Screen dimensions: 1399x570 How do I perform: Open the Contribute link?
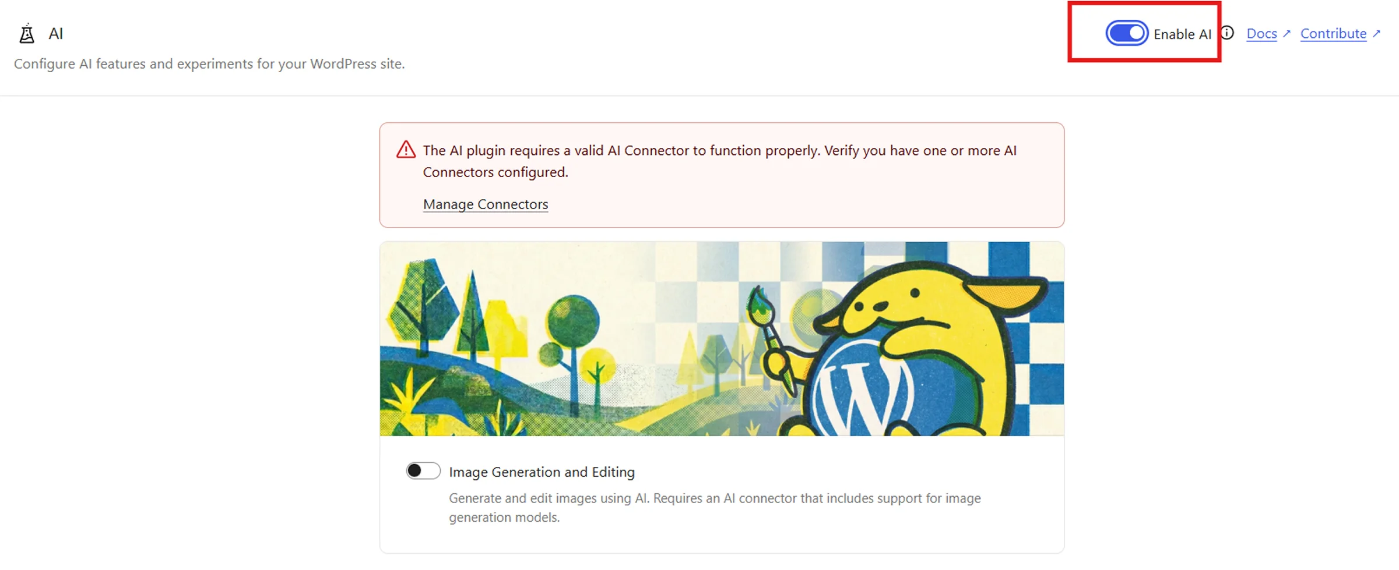[x=1333, y=34]
